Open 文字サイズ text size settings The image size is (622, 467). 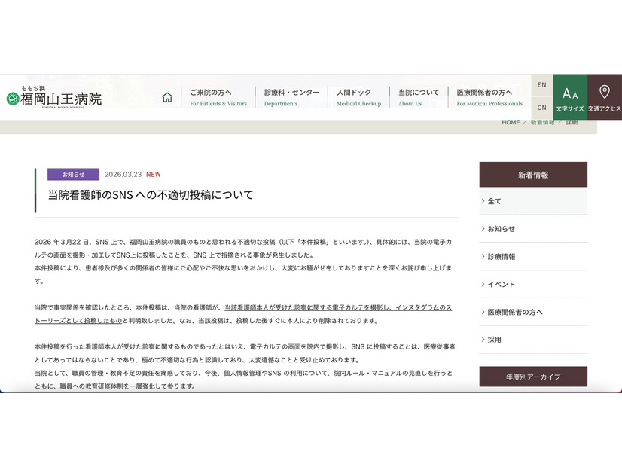(570, 96)
